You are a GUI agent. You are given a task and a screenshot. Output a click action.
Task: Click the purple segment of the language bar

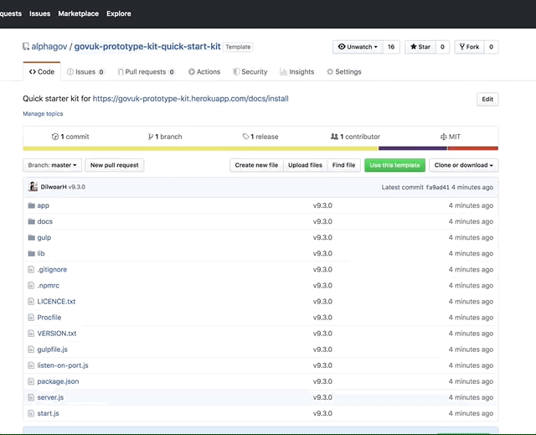(413, 148)
